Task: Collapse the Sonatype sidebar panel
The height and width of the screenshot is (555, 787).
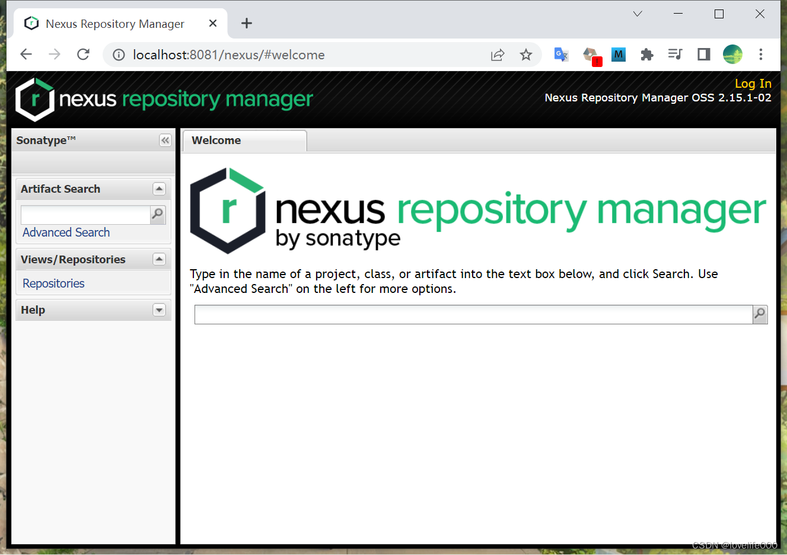Action: pyautogui.click(x=165, y=141)
